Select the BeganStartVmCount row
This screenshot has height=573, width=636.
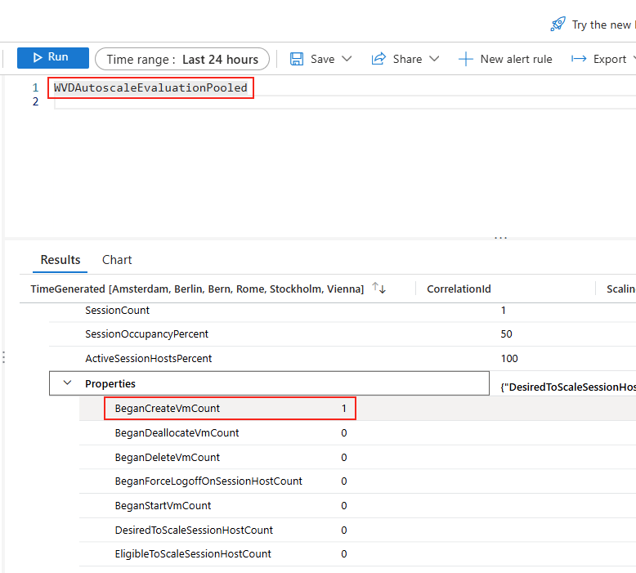357,505
